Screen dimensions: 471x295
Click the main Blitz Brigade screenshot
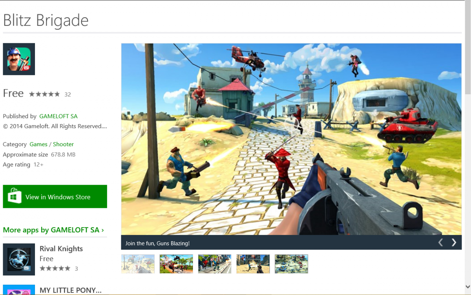[x=291, y=139]
